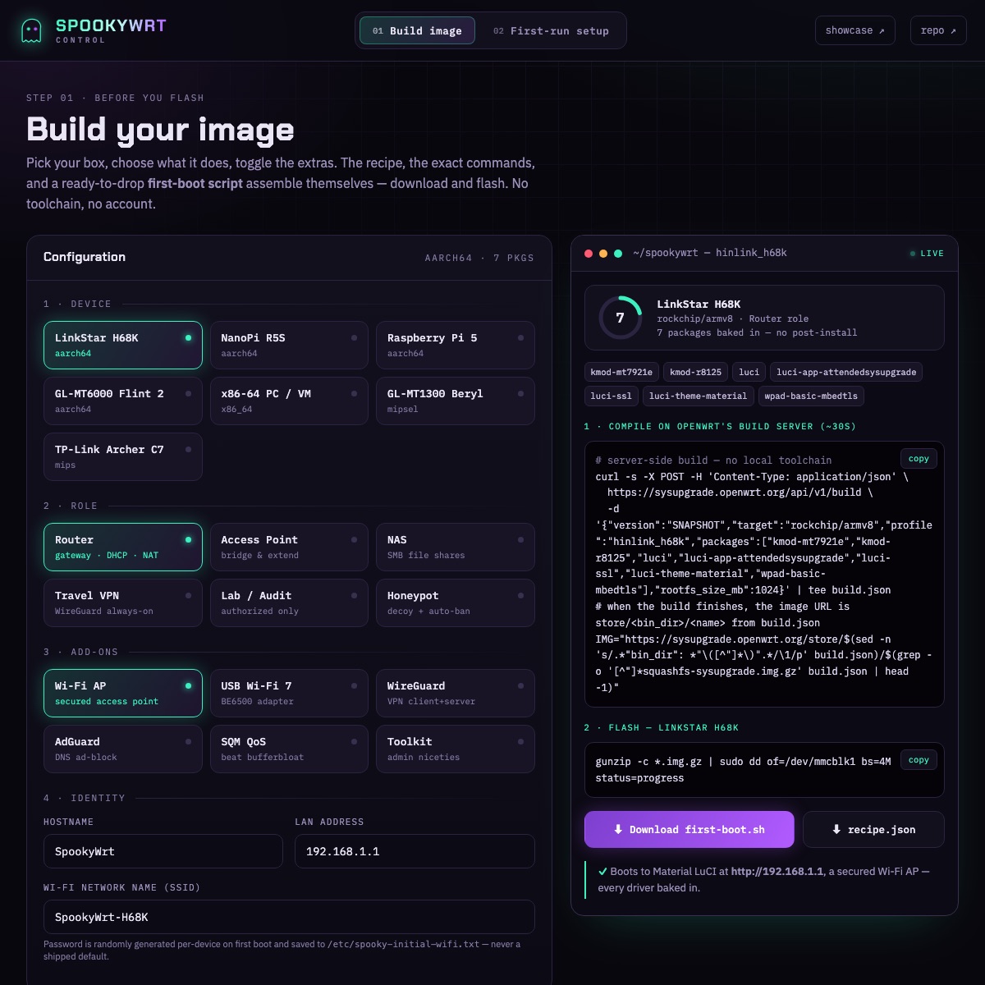Click the luci-app-attendedsysupgrade package chip
Viewport: 985px width, 985px height.
[x=846, y=372]
